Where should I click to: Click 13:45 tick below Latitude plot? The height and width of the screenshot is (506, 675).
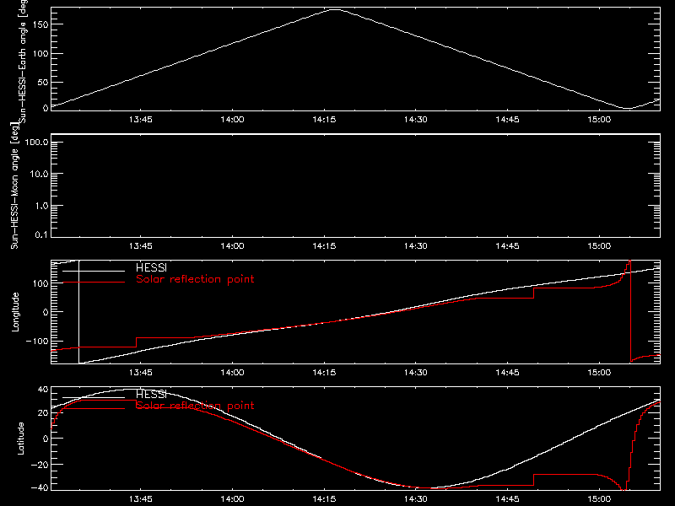[x=140, y=499]
